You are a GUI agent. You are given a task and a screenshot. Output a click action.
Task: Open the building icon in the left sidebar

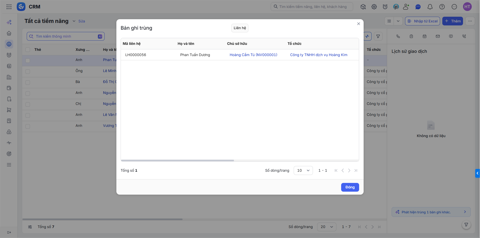[x=9, y=77]
